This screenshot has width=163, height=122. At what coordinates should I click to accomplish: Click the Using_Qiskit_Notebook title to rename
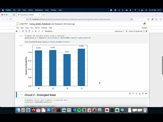point(40,24)
